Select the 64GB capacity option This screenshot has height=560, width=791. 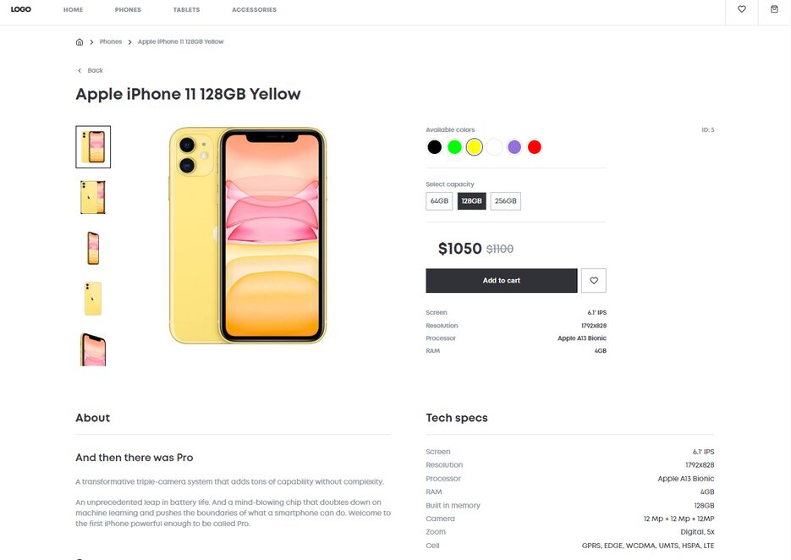(439, 200)
